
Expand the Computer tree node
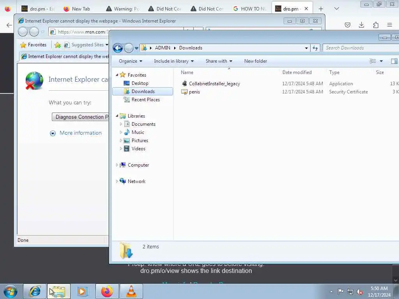[117, 165]
